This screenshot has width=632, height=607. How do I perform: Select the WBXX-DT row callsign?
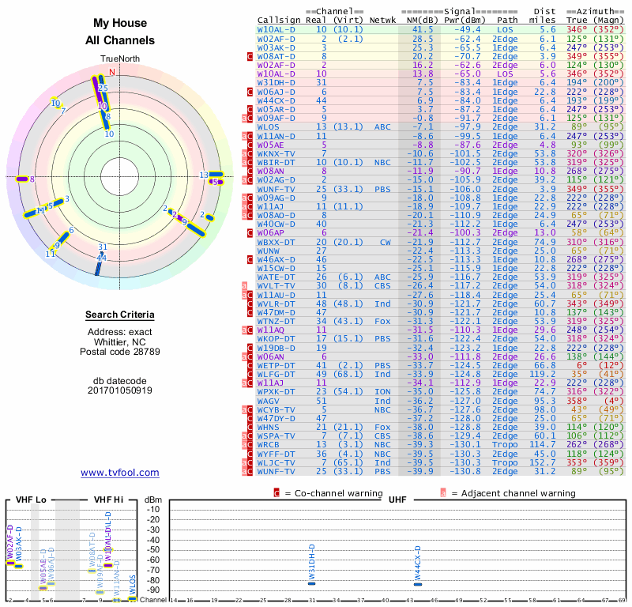276,242
